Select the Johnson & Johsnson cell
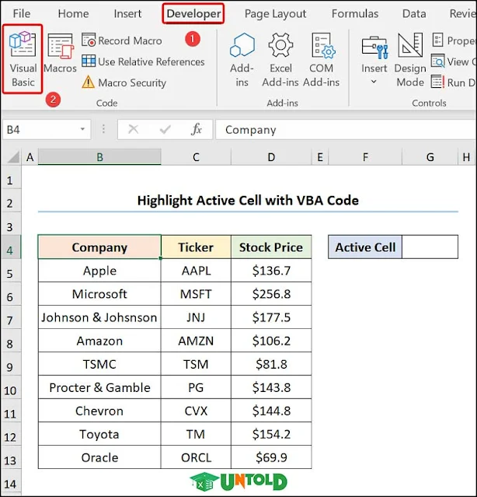Viewport: 477px width, 497px height. 99,317
